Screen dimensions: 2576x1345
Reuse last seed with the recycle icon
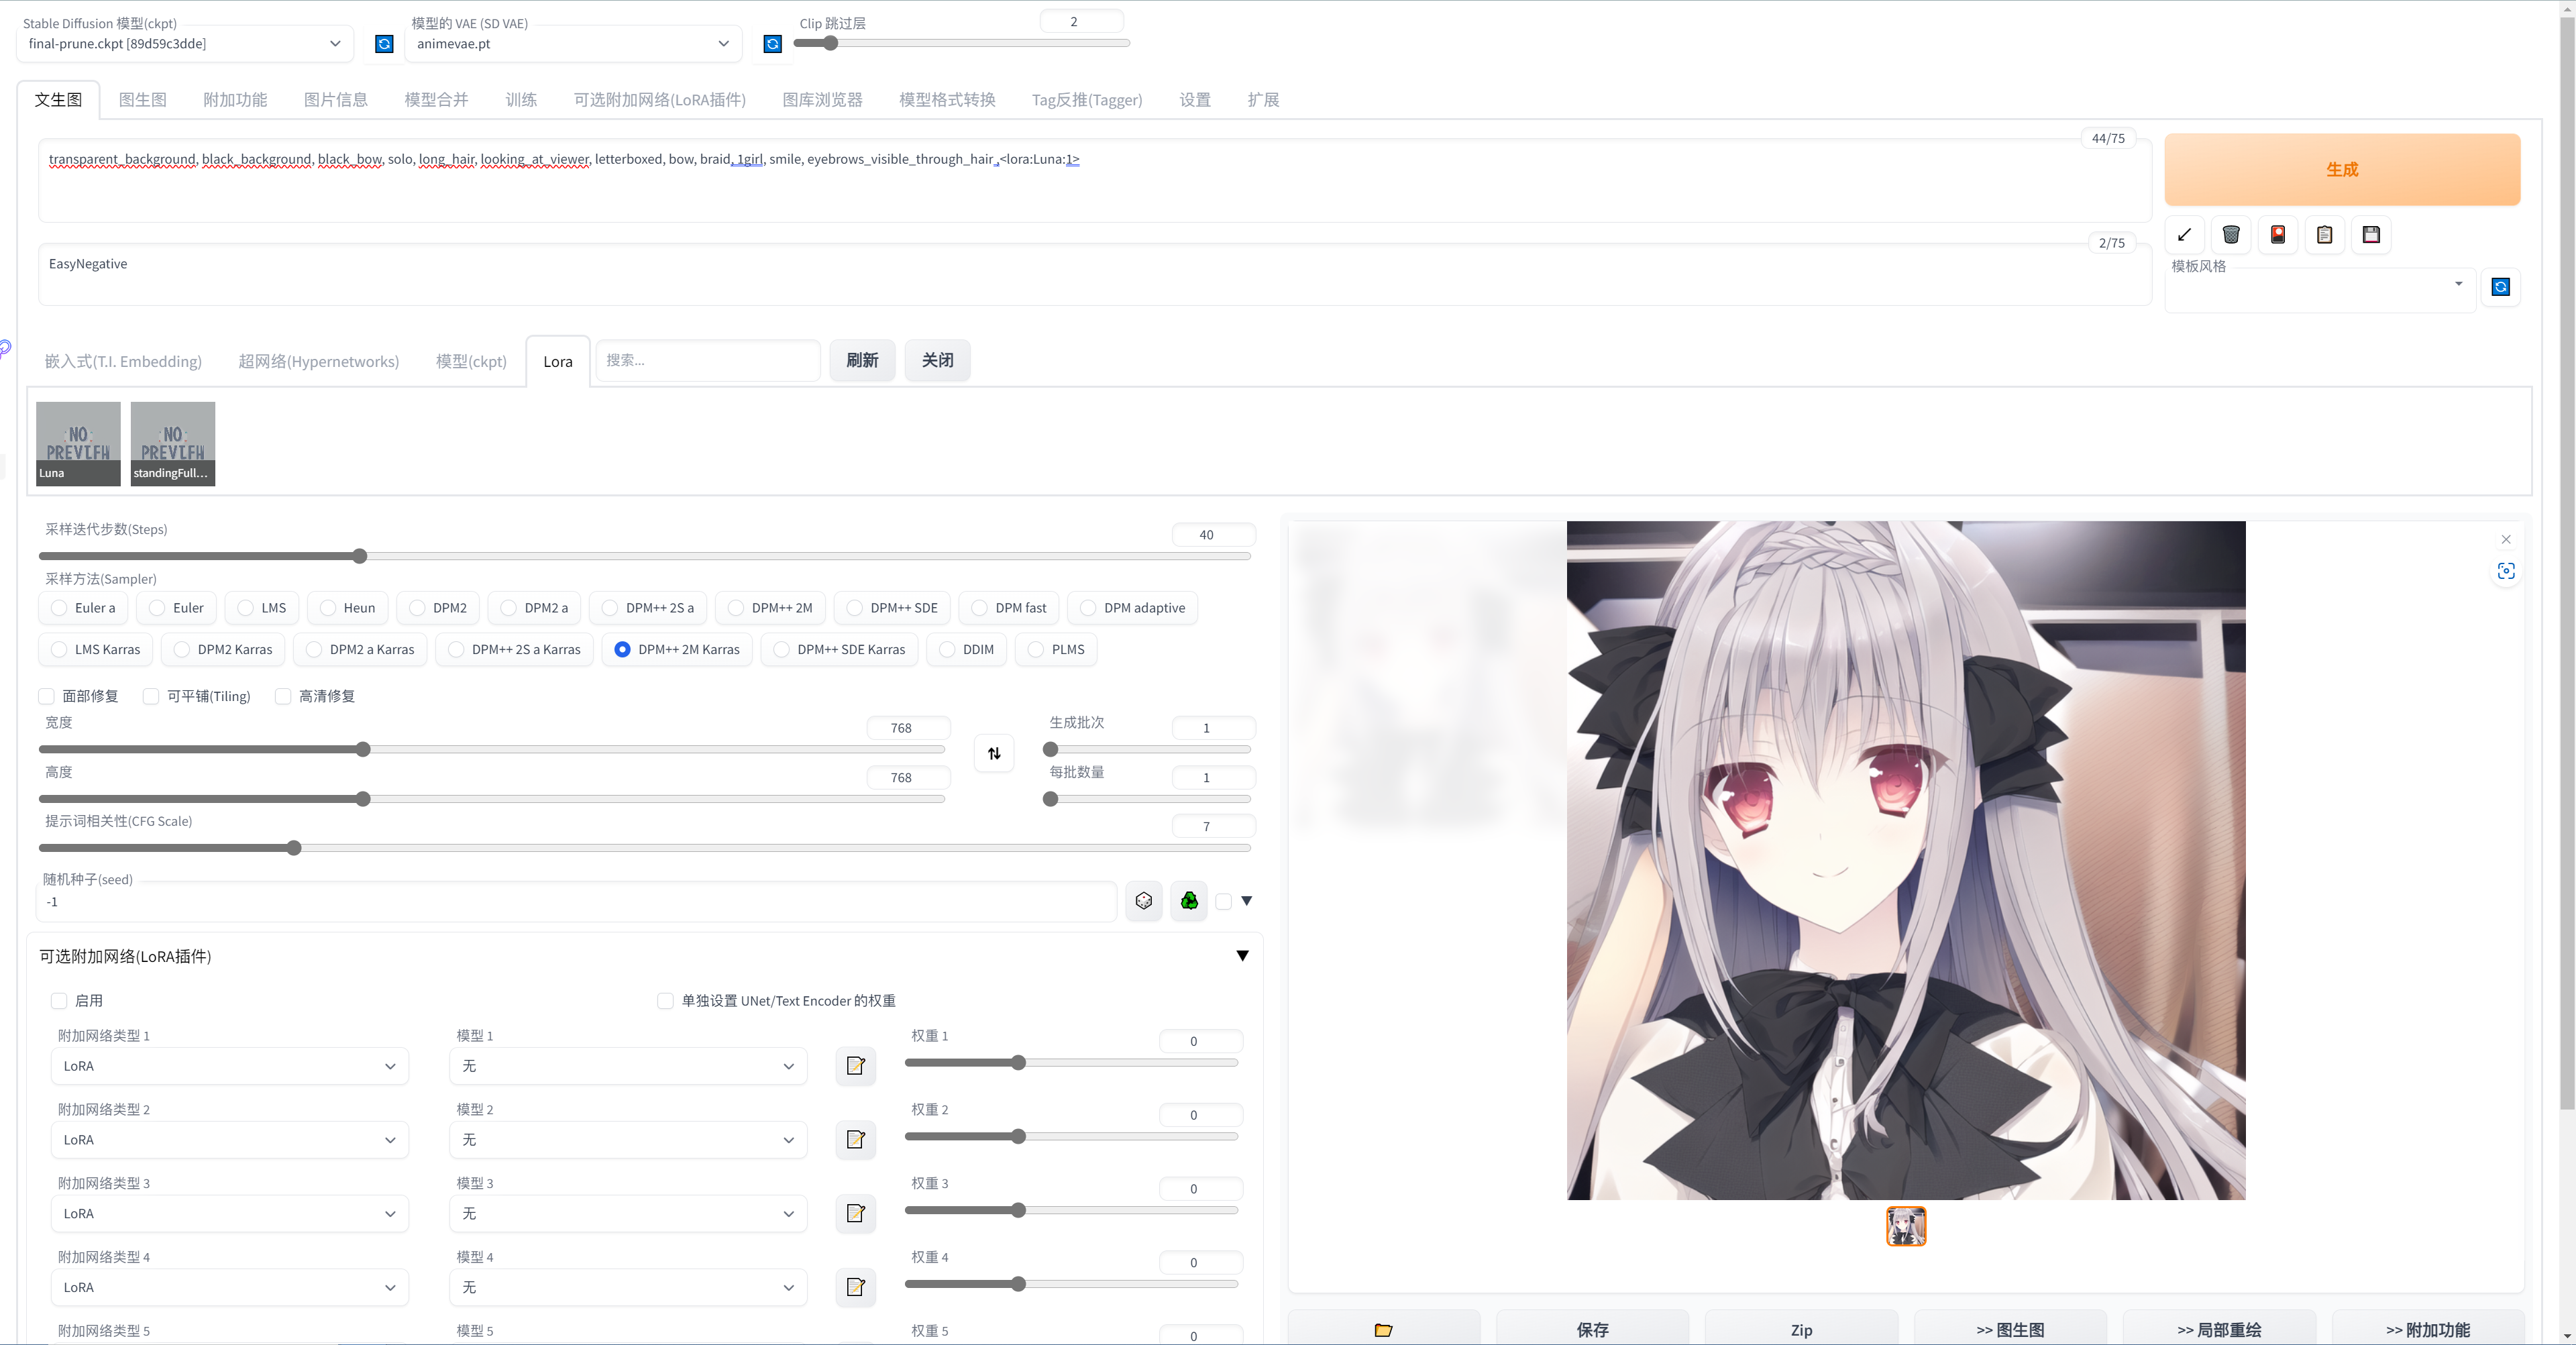click(x=1189, y=901)
